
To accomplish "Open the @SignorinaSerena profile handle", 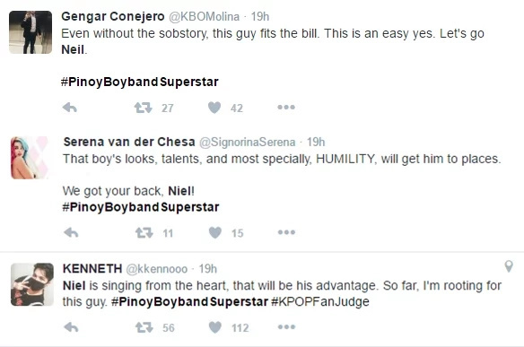I will click(248, 142).
